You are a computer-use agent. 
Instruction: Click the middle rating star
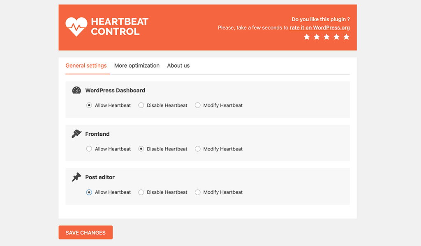326,36
